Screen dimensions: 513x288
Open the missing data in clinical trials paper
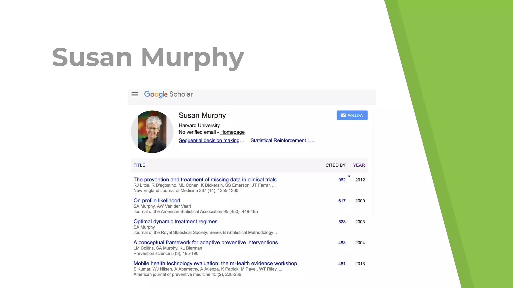click(x=205, y=180)
